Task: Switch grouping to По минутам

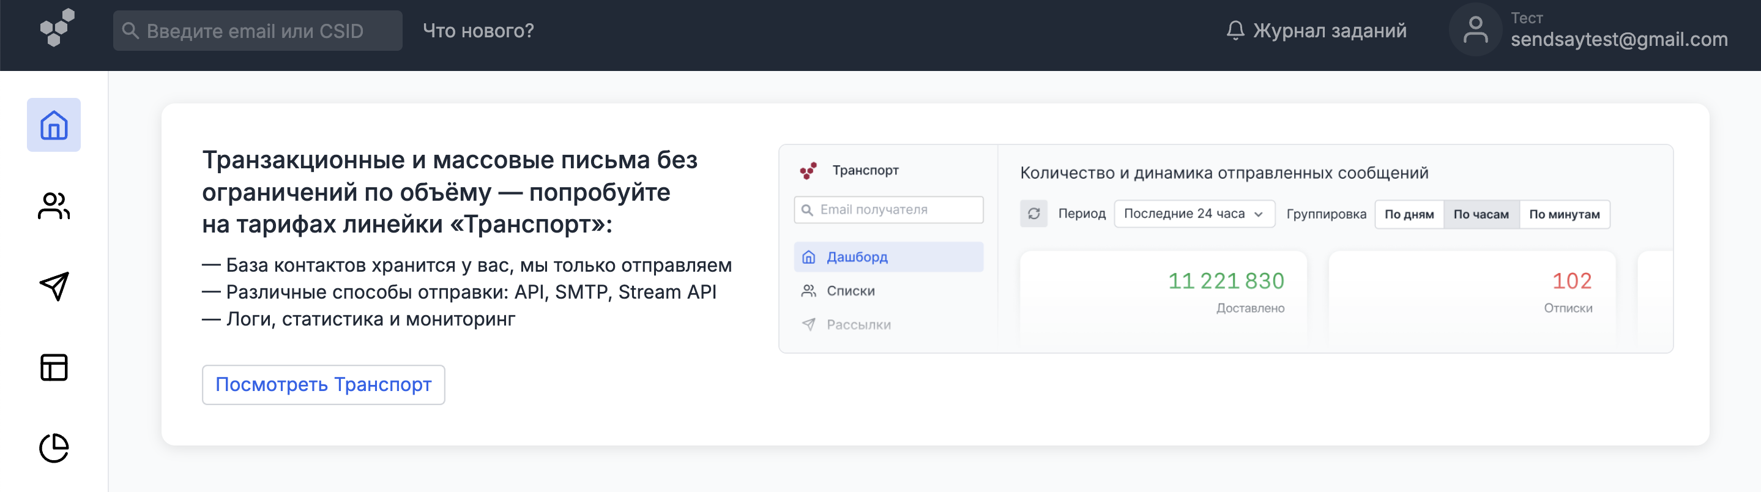Action: [x=1563, y=214]
